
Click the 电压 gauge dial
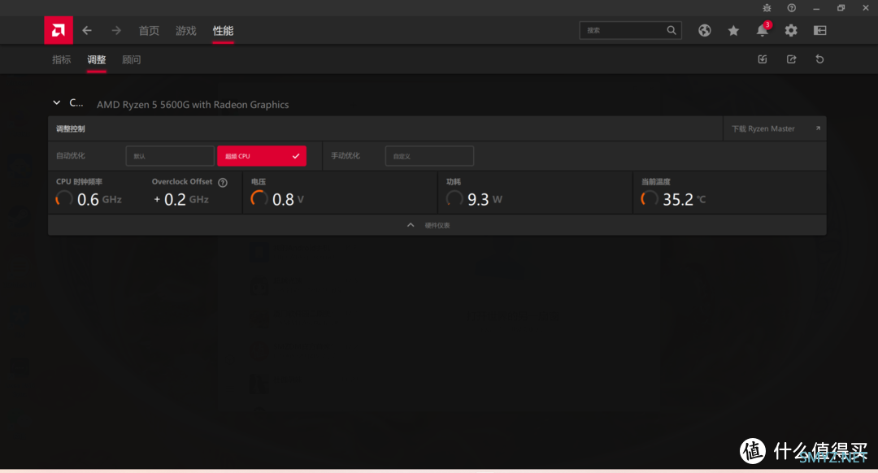(259, 199)
